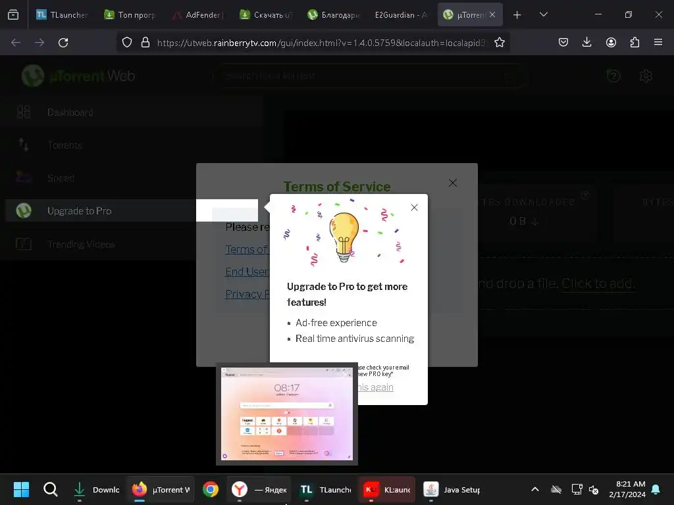Open the Speed sidebar item
Screen dimensions: 674x505
click(x=61, y=178)
